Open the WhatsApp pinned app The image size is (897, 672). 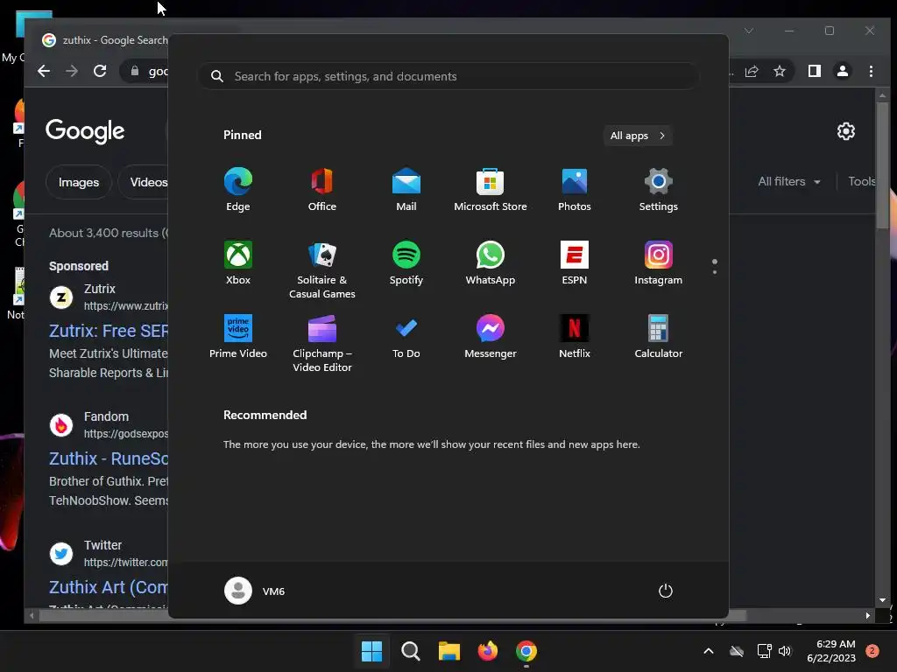pos(491,263)
